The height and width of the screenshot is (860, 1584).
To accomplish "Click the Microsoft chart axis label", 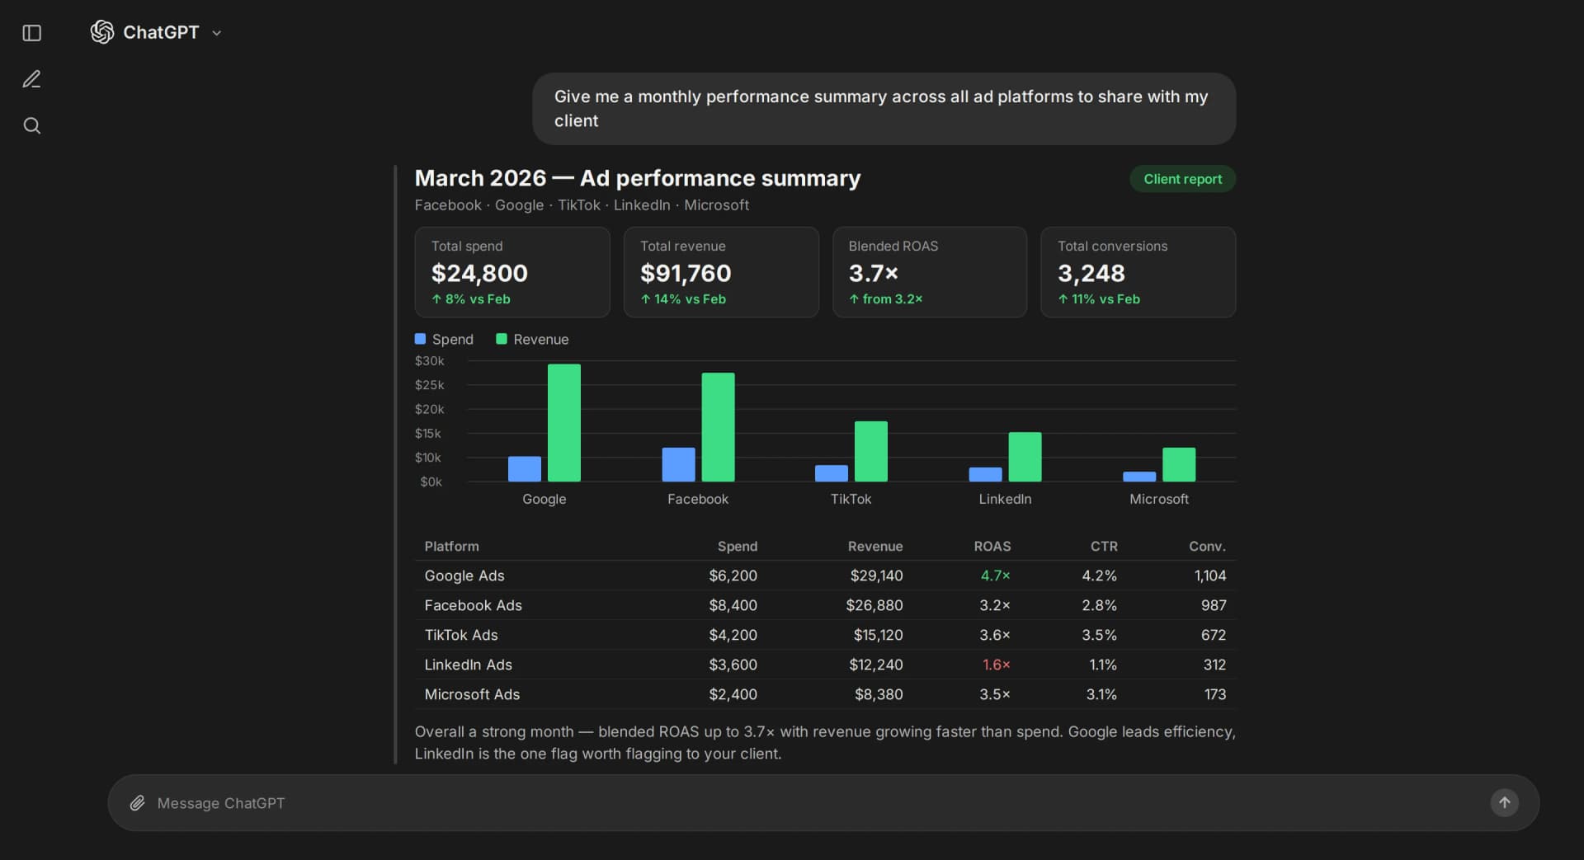I will pos(1158,499).
